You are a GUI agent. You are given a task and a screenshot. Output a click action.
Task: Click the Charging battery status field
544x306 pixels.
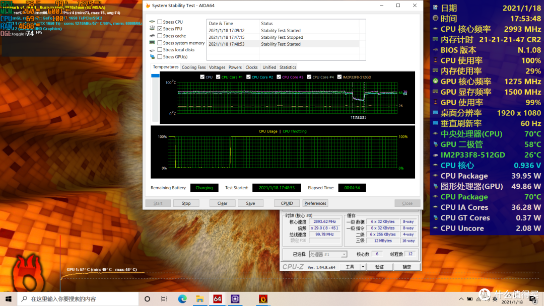tap(204, 188)
